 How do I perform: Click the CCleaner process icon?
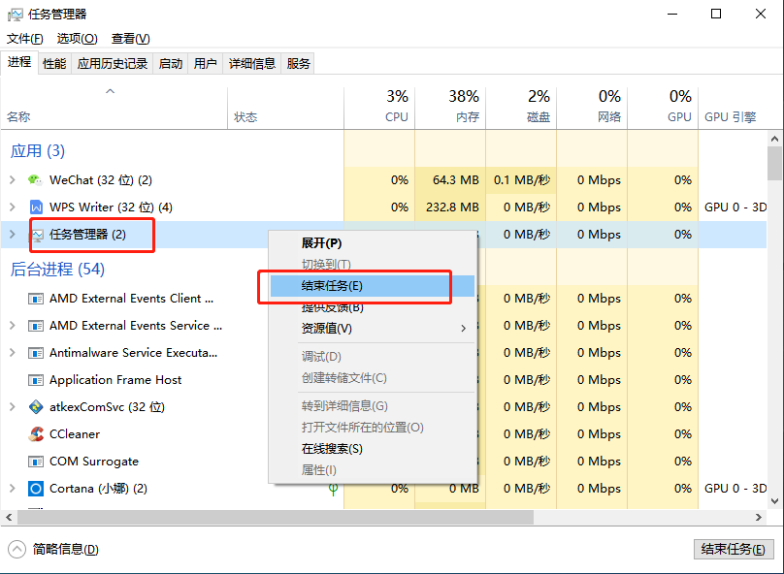point(36,434)
